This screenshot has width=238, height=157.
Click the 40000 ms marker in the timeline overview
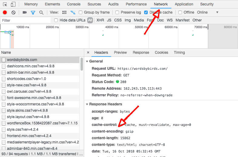pos(111,27)
